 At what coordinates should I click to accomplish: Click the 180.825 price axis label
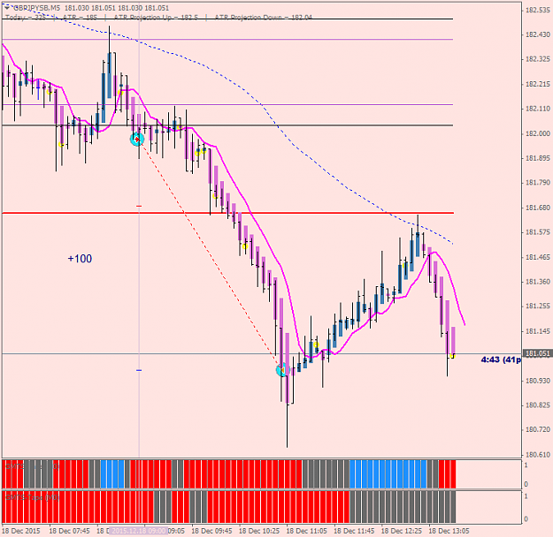[x=538, y=405]
